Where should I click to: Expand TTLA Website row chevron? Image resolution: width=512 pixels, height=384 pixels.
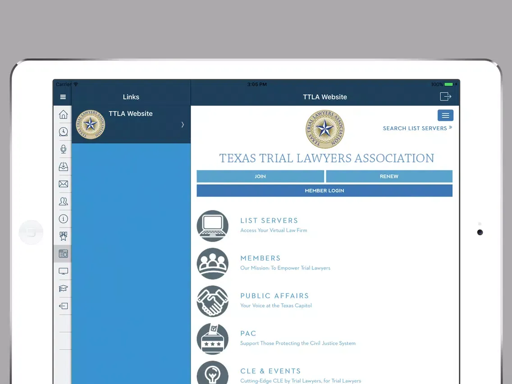point(183,124)
